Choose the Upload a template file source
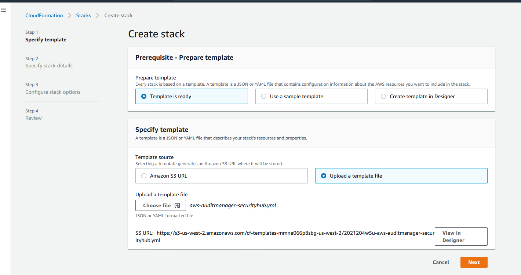 tap(401, 176)
